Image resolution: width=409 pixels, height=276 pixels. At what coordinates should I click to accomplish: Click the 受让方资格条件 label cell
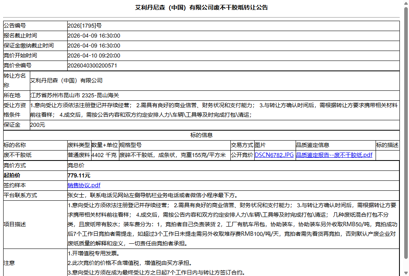(16, 110)
